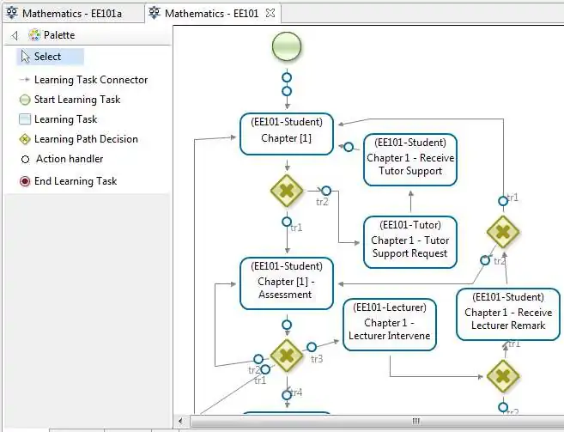Collapse the Palette panel with arrow
Viewport: 564px width, 432px height.
[15, 35]
